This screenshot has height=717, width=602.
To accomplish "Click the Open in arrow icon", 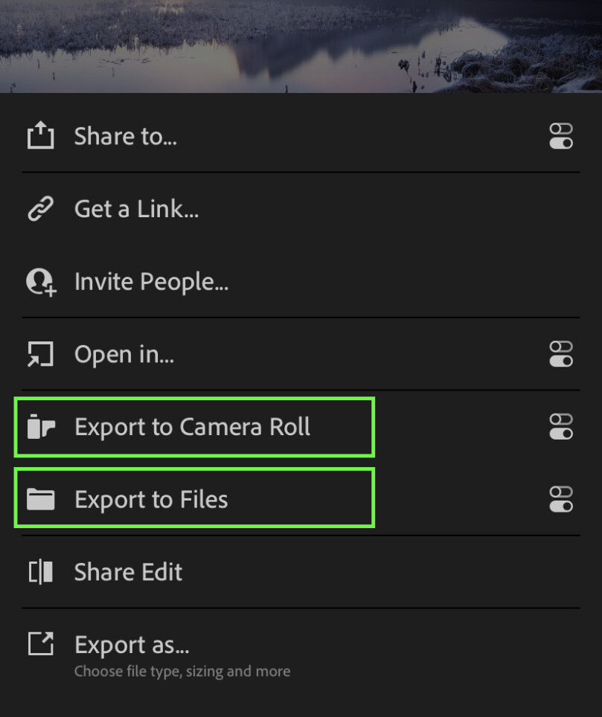I will [40, 354].
